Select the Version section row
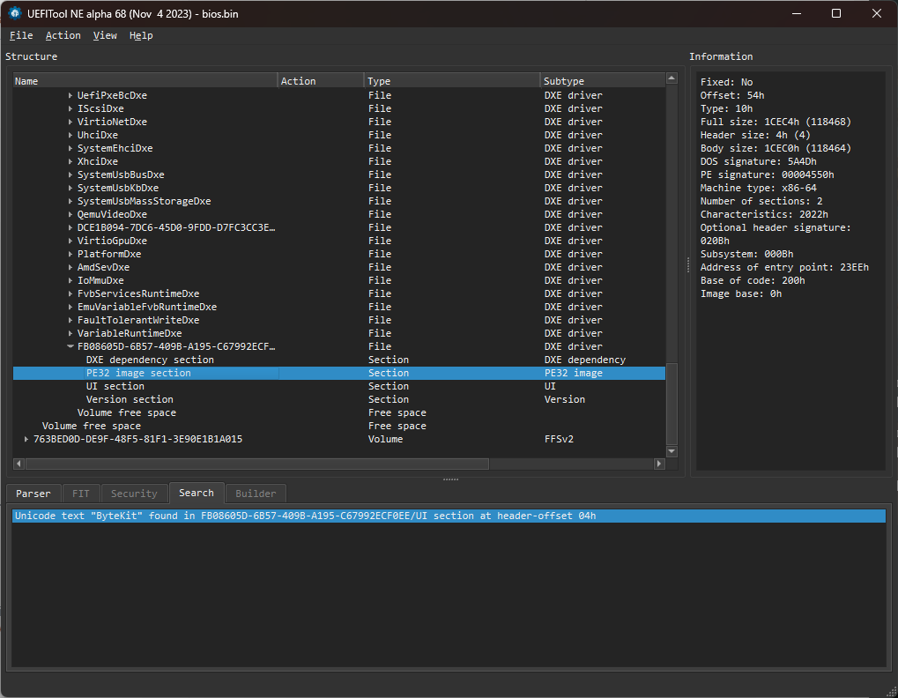 130,399
